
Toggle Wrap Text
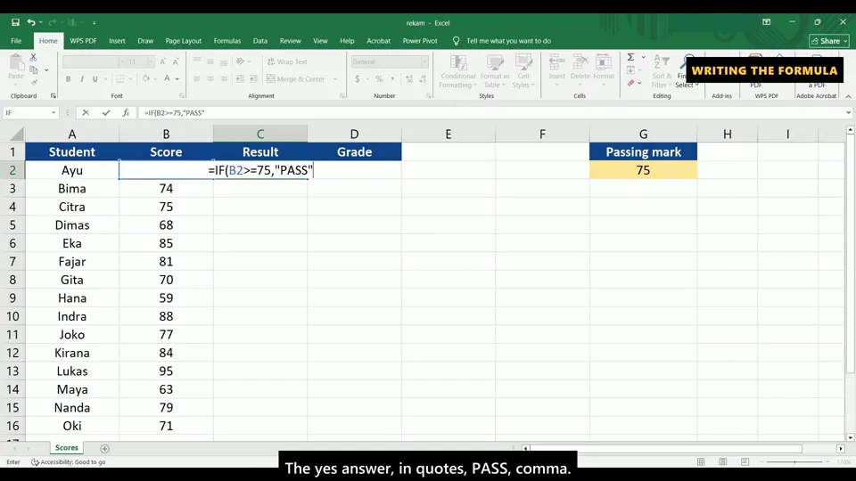pos(287,61)
